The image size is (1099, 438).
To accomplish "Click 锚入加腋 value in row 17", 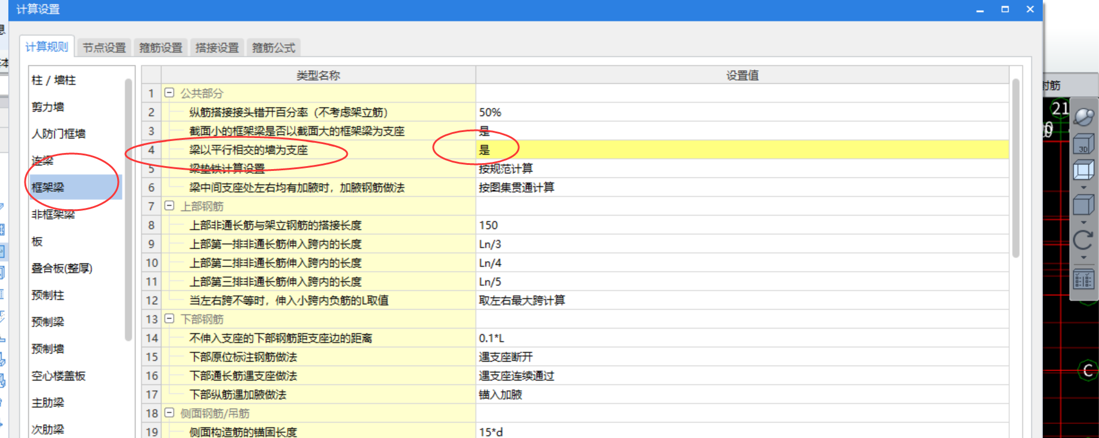I will pyautogui.click(x=500, y=394).
